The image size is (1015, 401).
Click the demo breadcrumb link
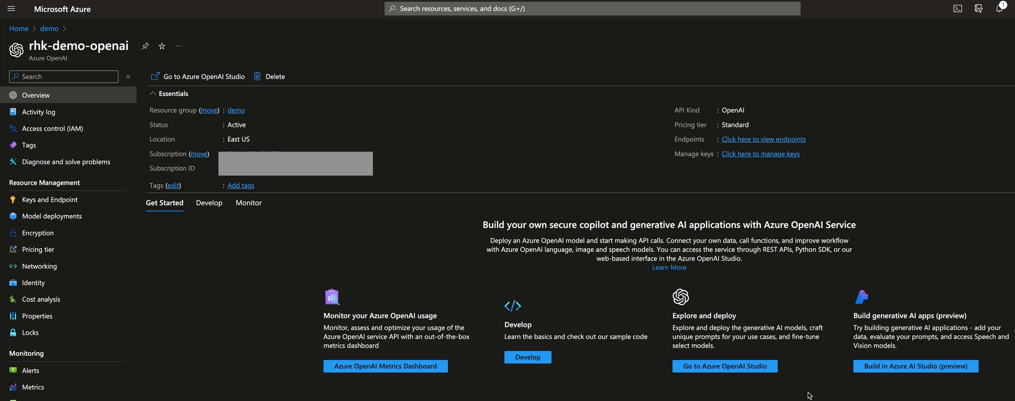[49, 29]
